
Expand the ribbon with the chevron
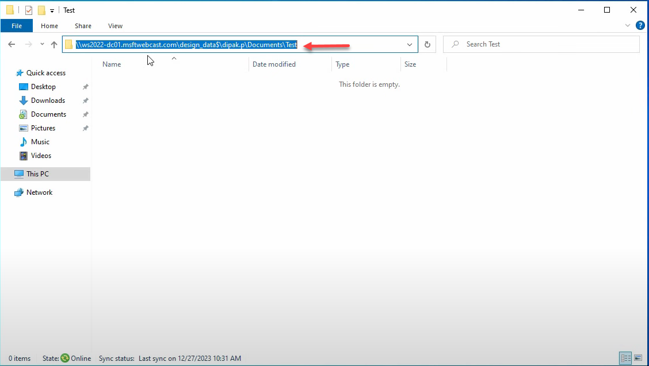(628, 26)
